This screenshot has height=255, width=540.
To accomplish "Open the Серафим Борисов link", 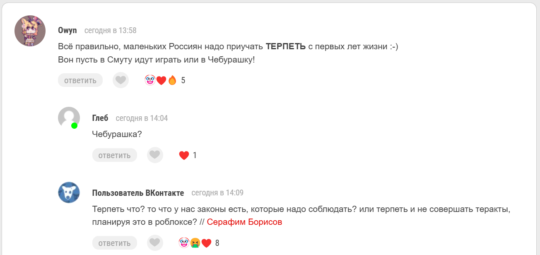I will (244, 222).
